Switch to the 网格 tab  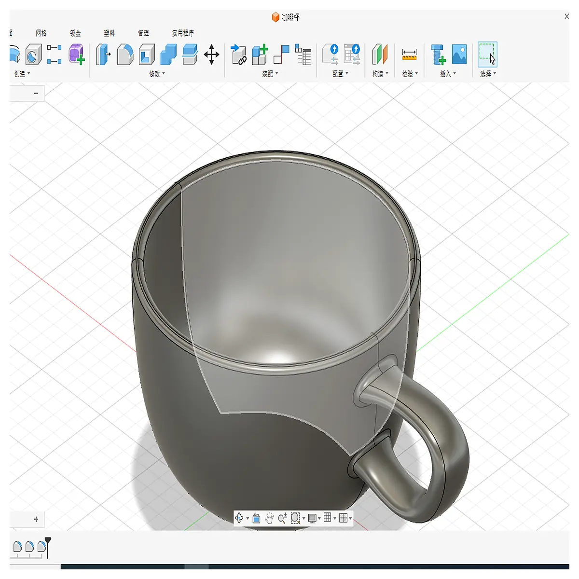(x=41, y=33)
